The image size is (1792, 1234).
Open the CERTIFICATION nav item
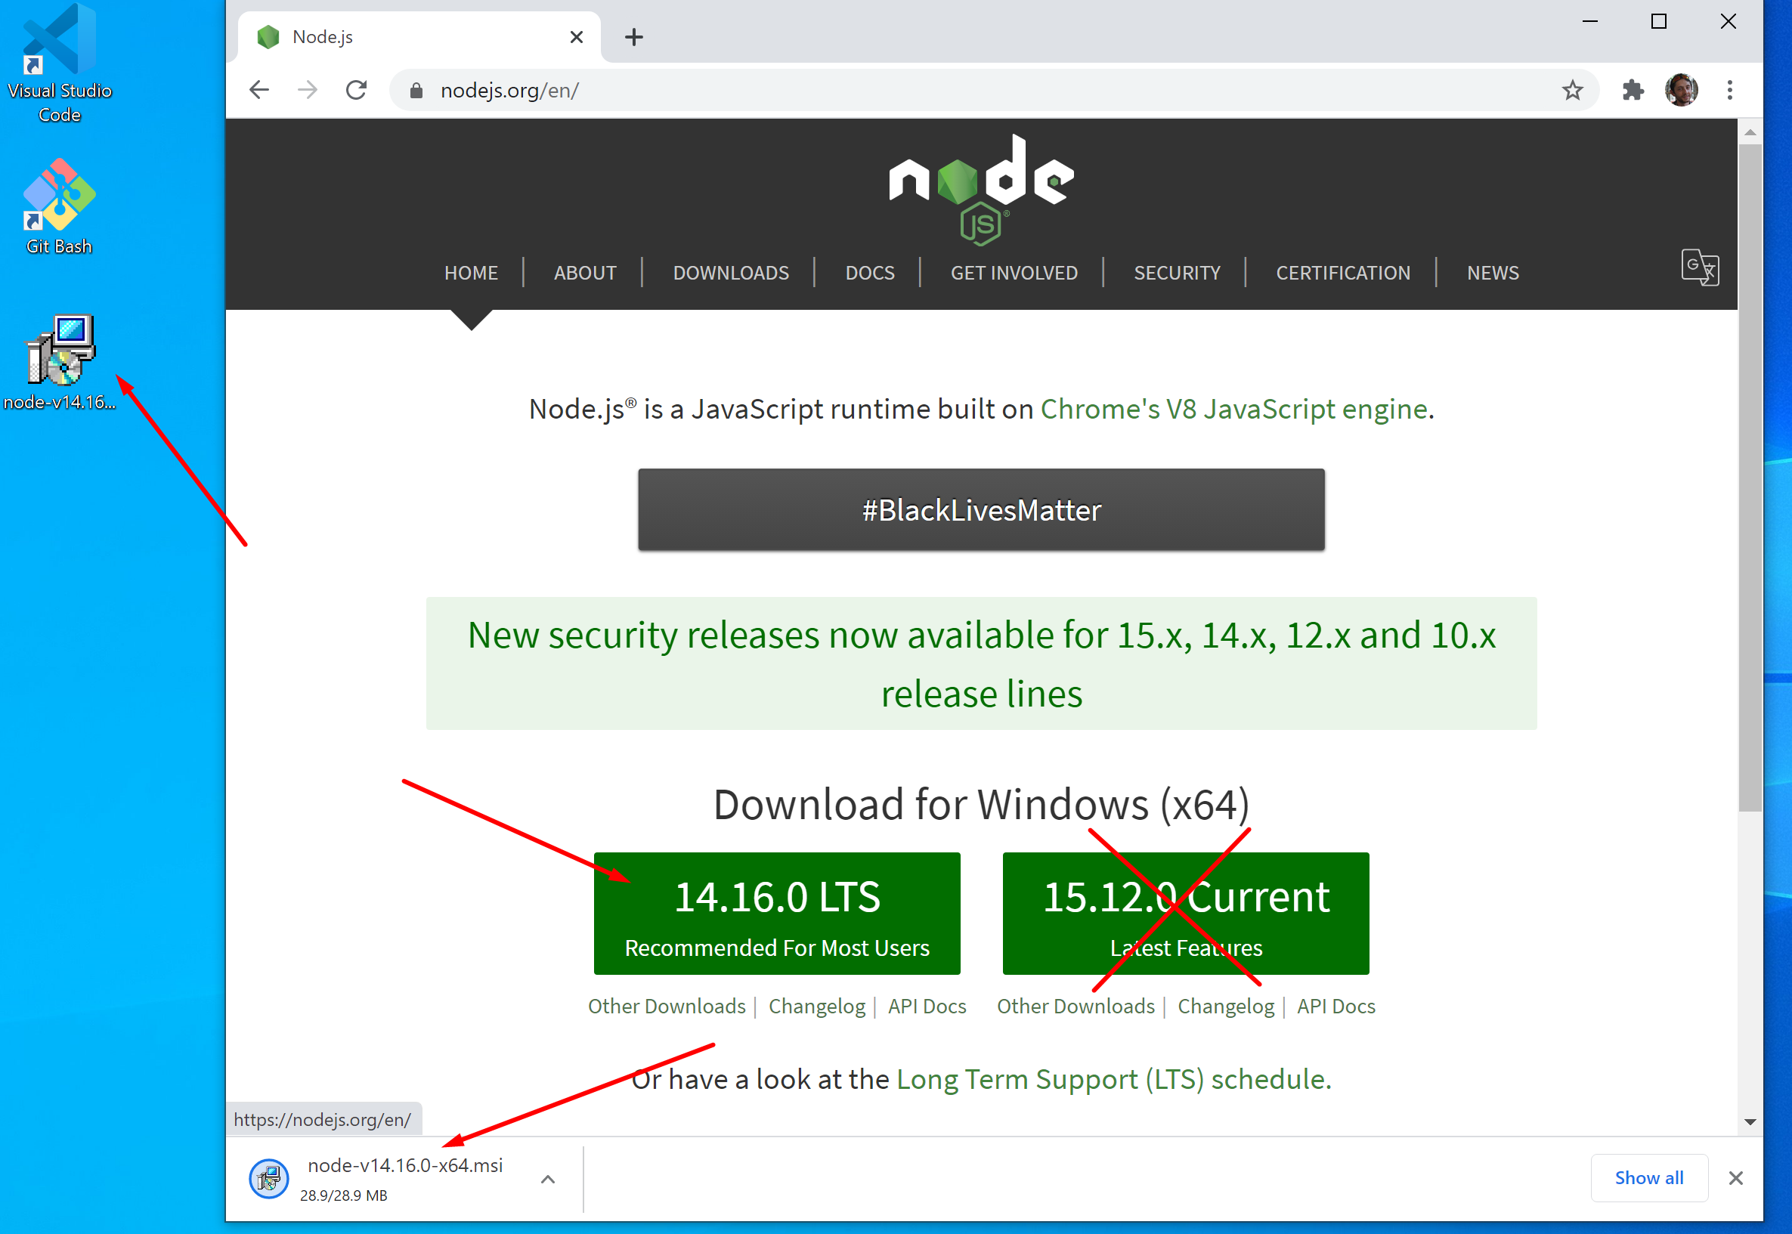click(1343, 273)
